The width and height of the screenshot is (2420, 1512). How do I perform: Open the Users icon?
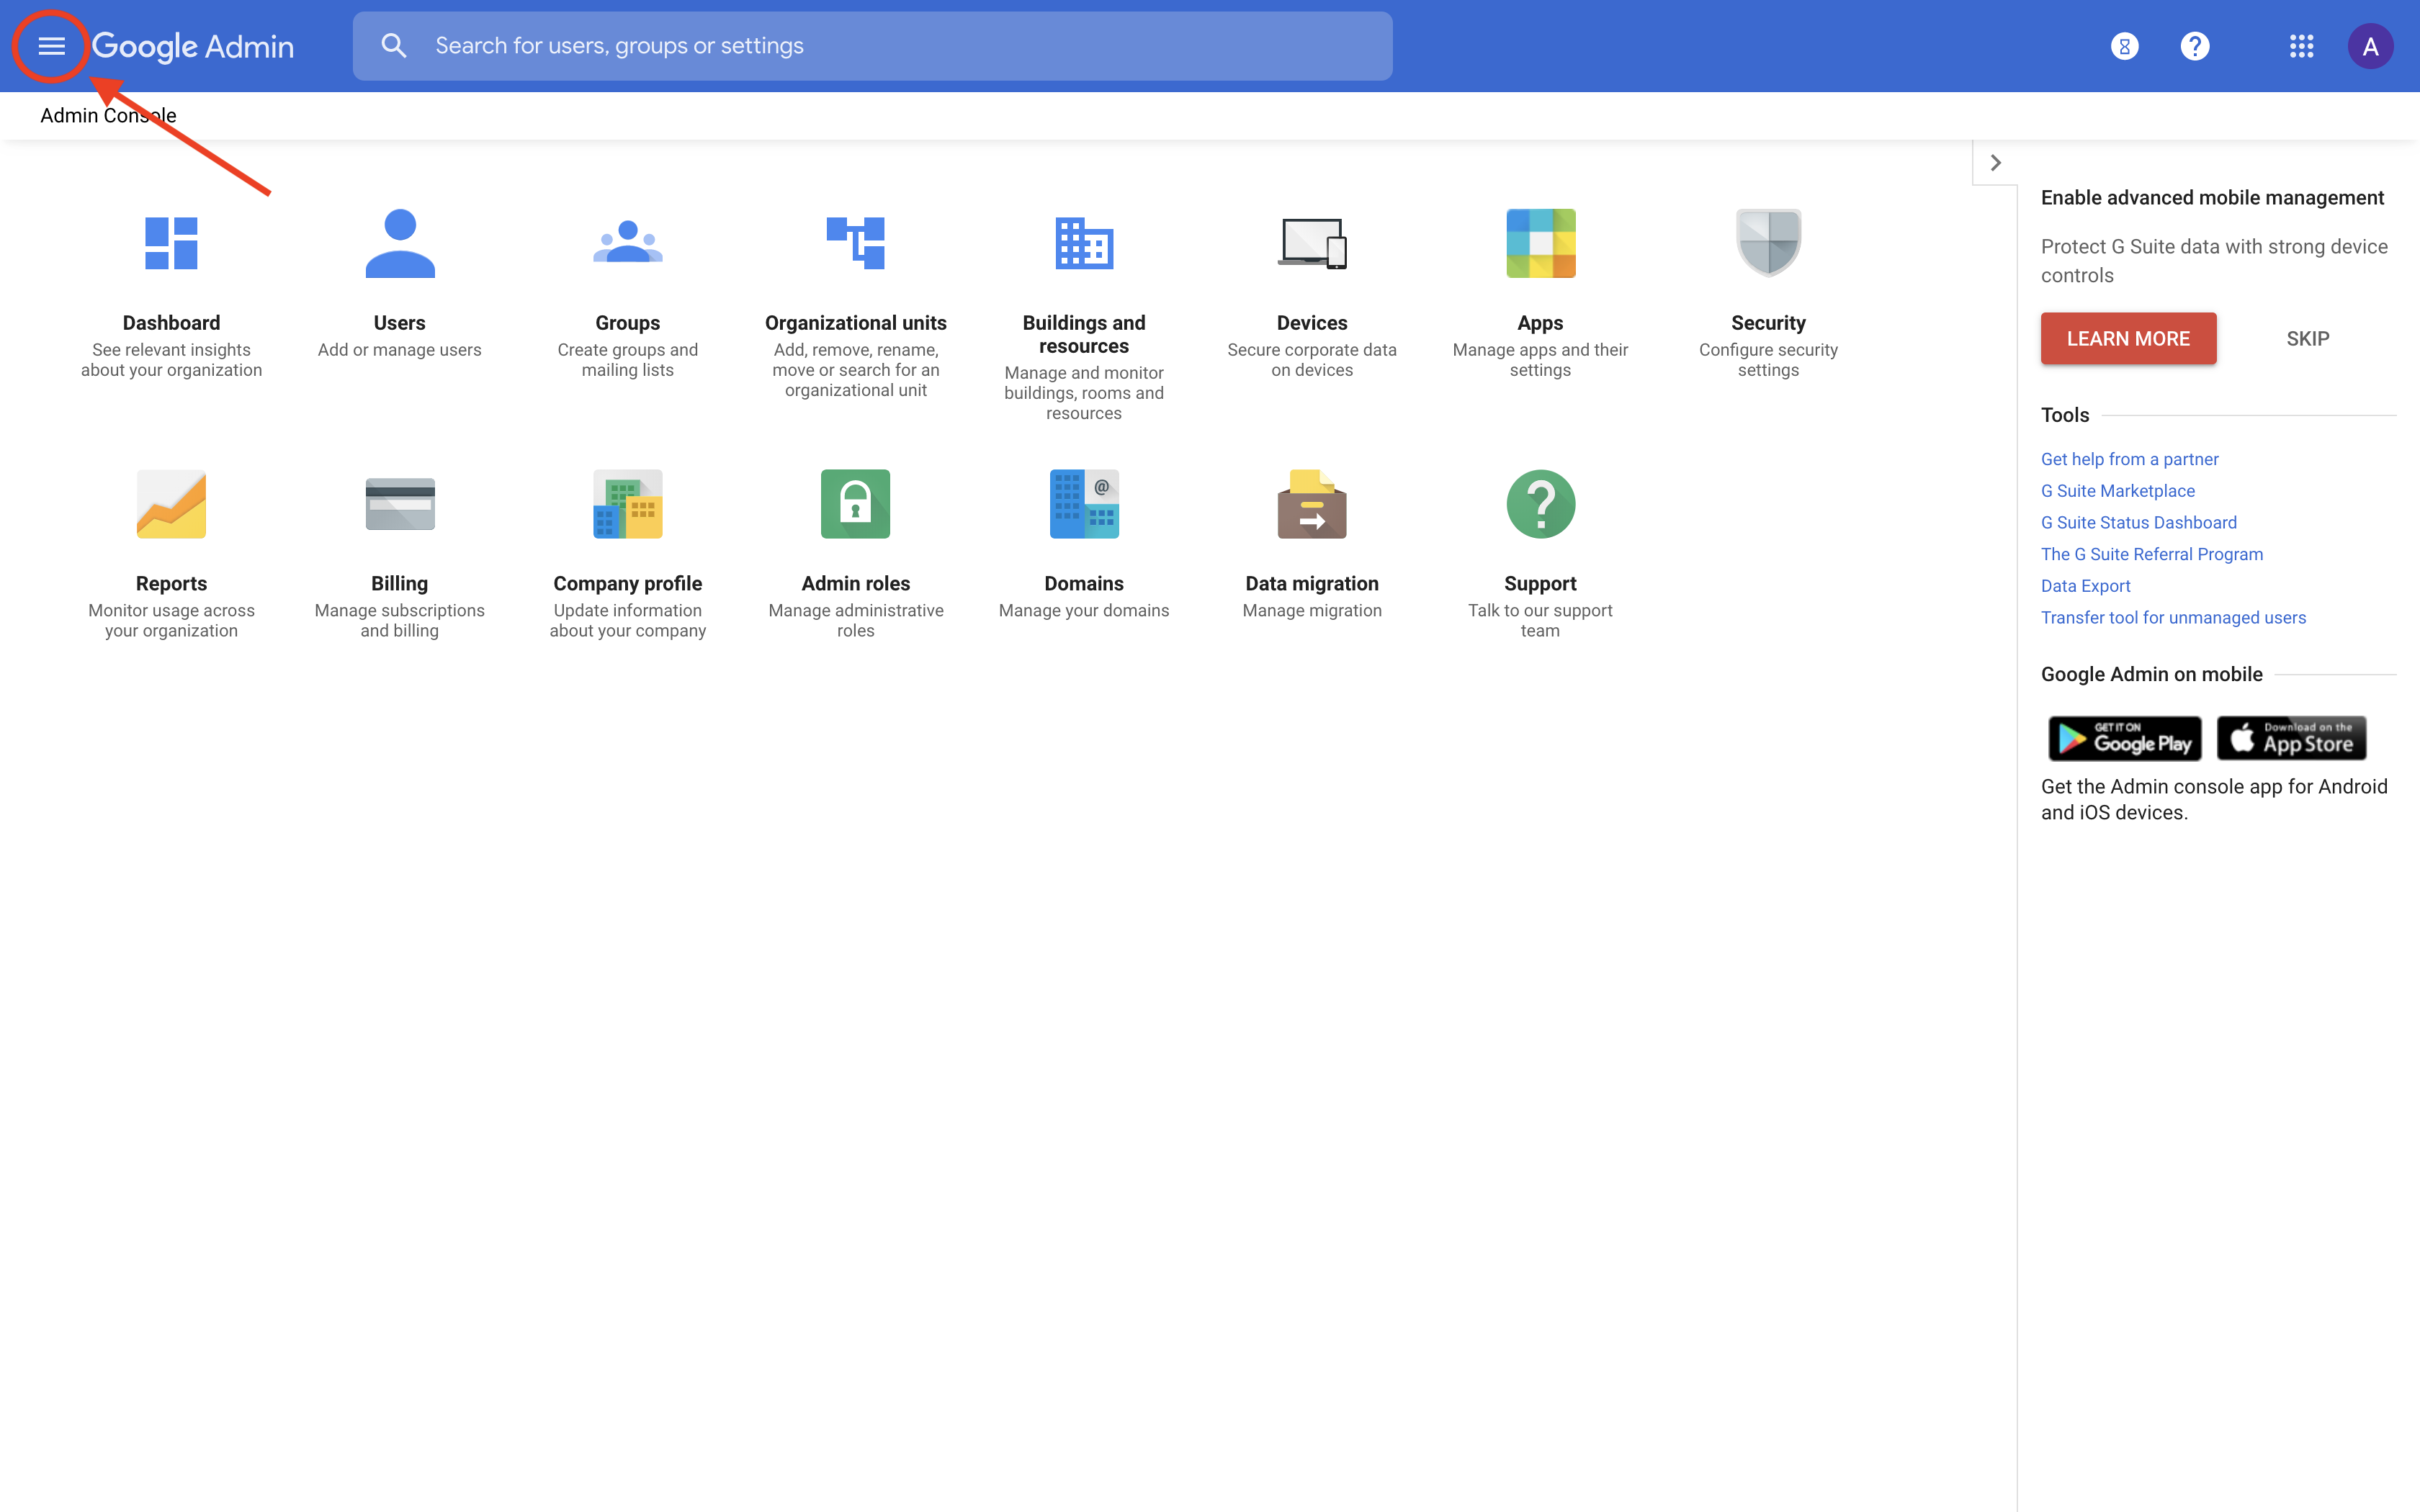399,243
